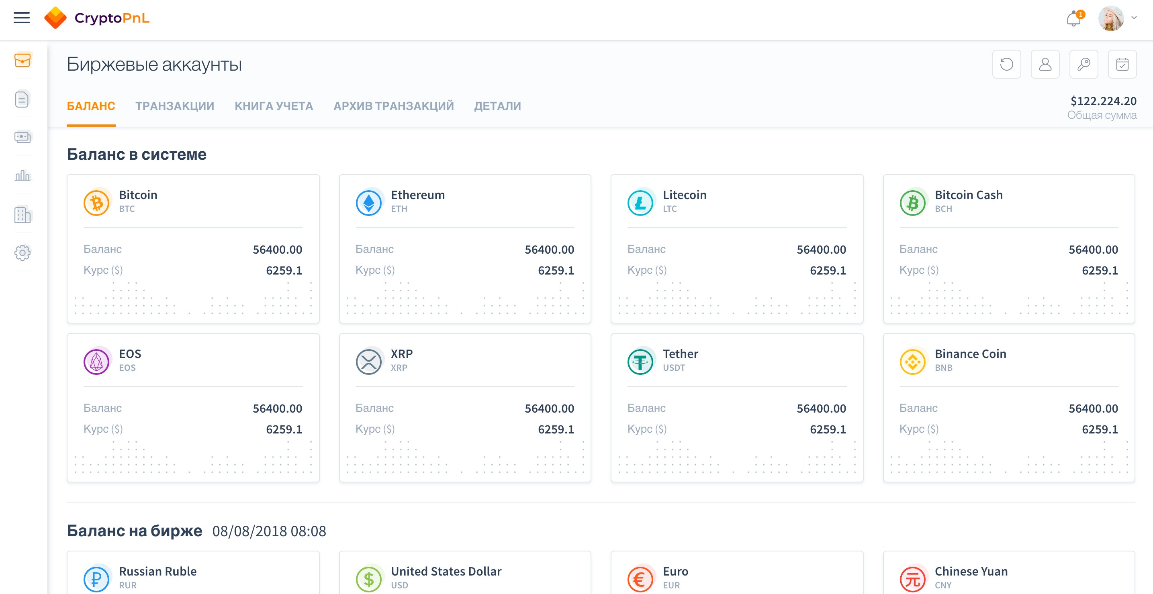Expand the user menu chevron
1153x594 pixels.
tap(1134, 18)
